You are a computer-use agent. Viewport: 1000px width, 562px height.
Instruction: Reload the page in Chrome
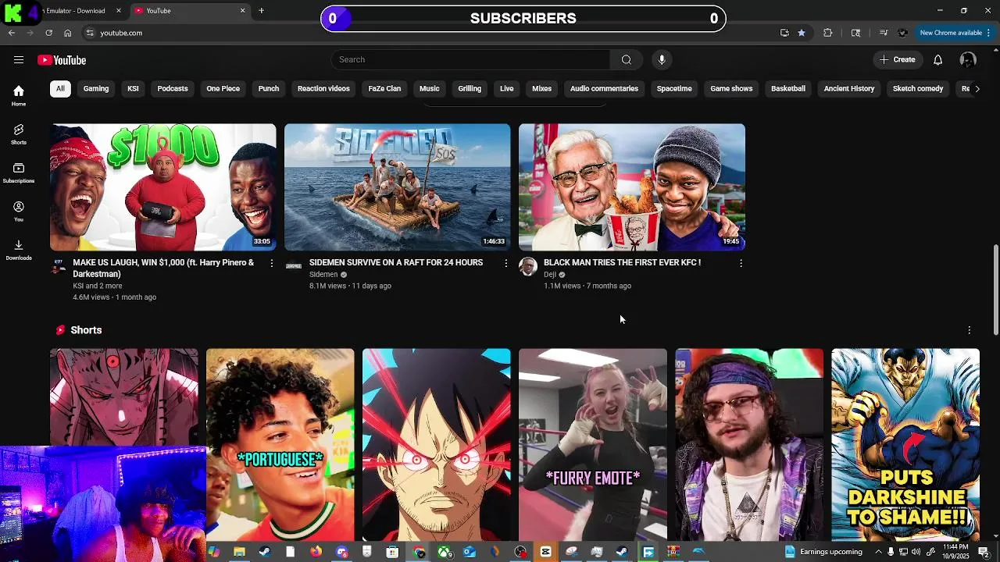click(x=48, y=33)
